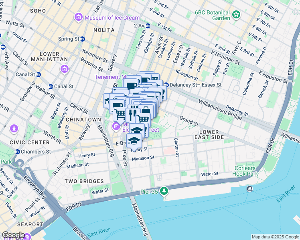Click the purple museum icon below Lower Manhattan label

65,69
